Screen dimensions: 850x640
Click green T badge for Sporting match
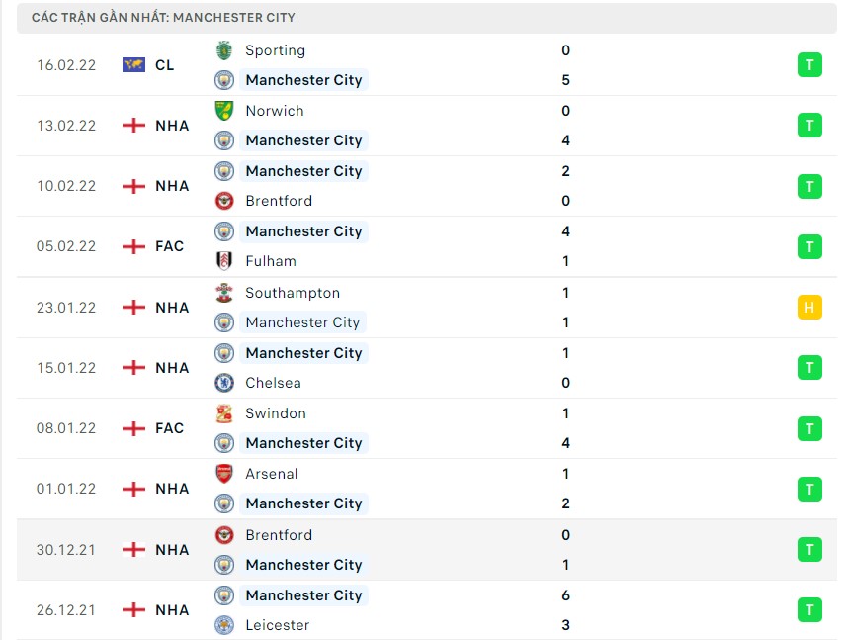click(x=809, y=65)
